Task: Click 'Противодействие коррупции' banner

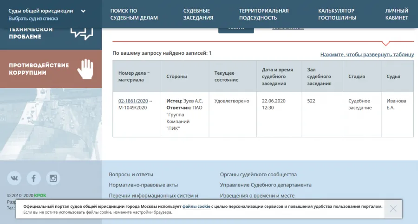Action: pyautogui.click(x=51, y=69)
